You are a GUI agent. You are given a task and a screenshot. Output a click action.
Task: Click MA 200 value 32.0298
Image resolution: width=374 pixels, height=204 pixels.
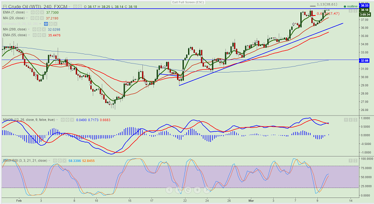point(54,29)
